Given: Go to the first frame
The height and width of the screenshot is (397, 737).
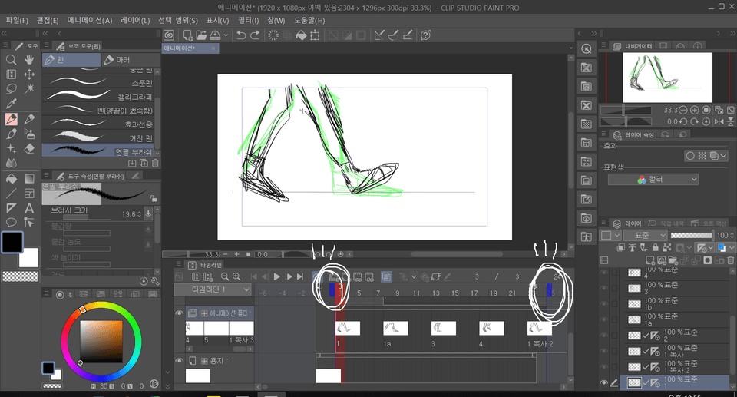Looking at the screenshot, I should (x=254, y=276).
